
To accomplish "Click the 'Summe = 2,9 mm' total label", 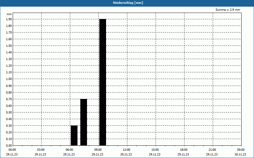I will pyautogui.click(x=228, y=10).
